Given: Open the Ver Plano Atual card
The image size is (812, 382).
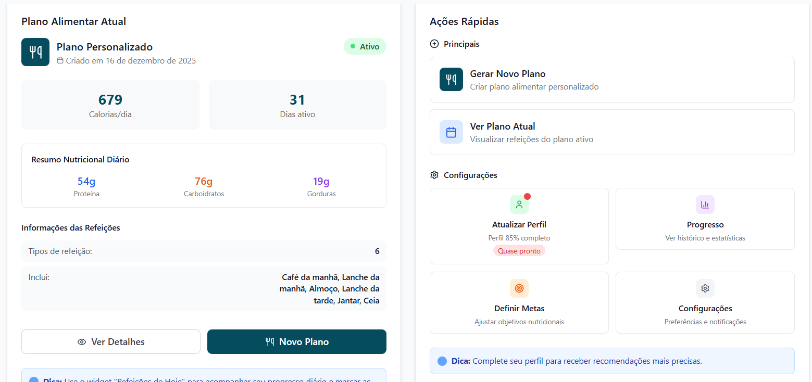Looking at the screenshot, I should [612, 132].
